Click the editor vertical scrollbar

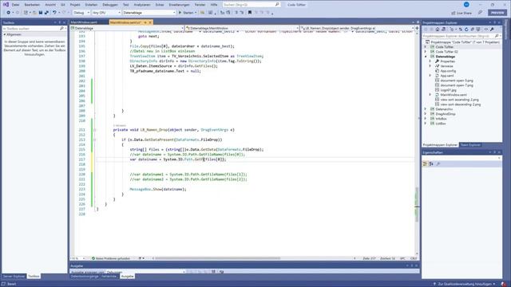tap(417, 142)
